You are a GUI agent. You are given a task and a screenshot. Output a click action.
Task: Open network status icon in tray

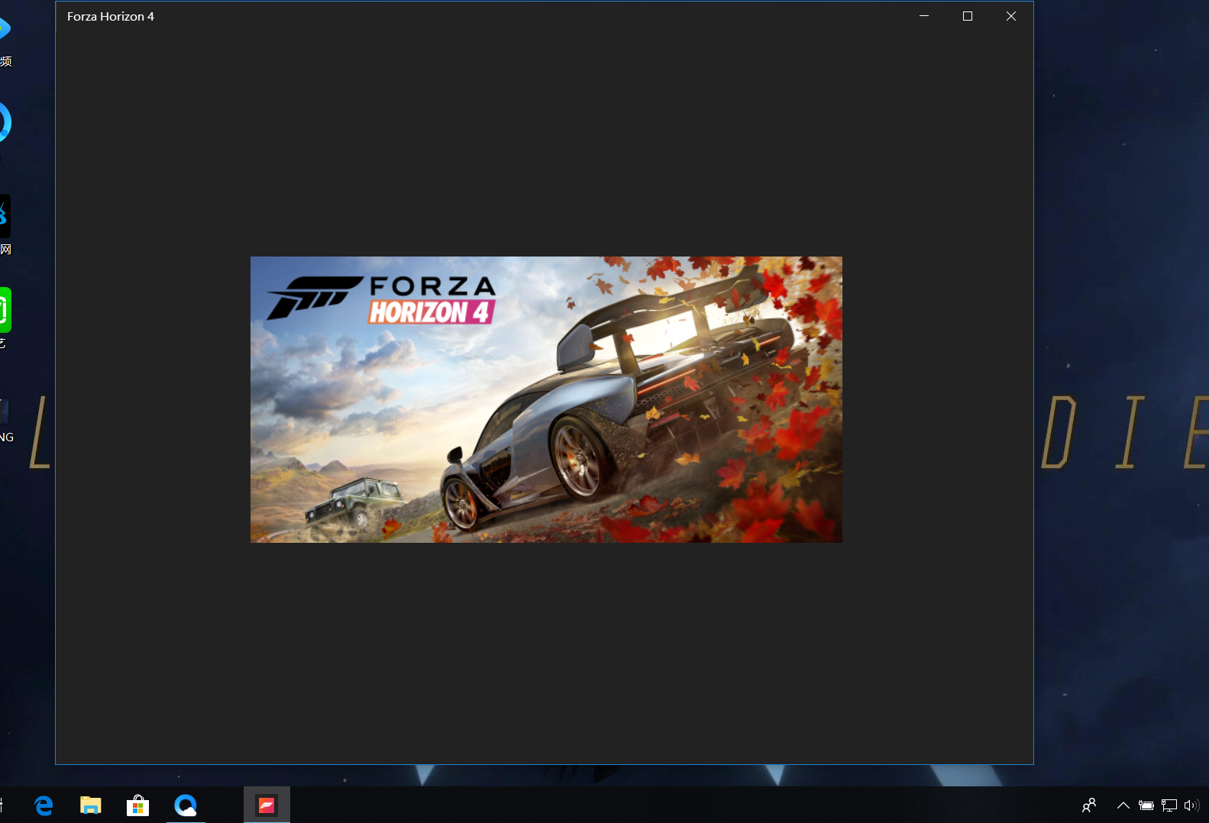1169,805
